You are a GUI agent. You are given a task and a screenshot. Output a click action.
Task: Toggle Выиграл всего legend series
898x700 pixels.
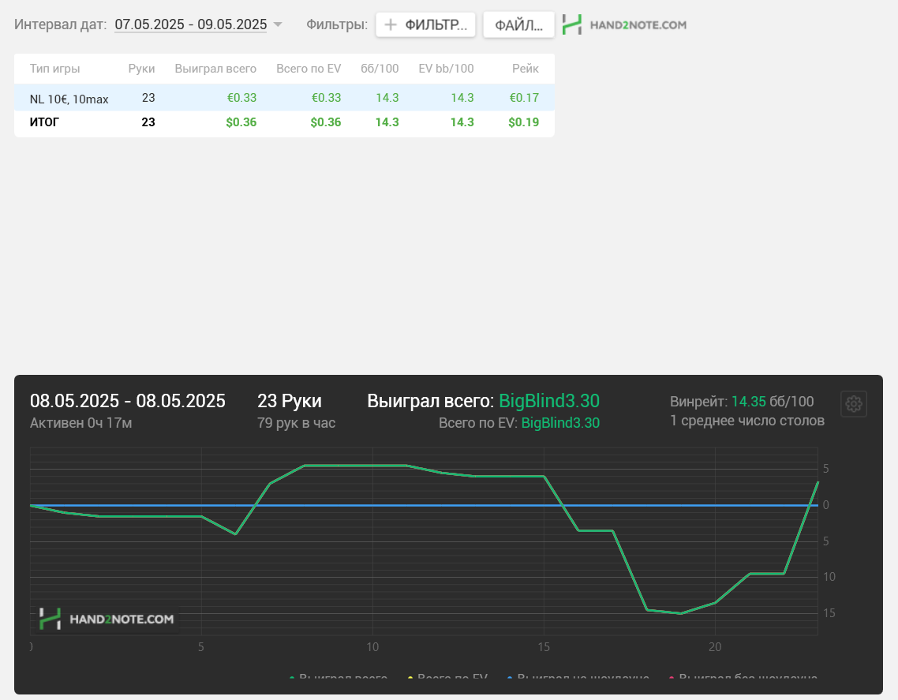coord(339,678)
